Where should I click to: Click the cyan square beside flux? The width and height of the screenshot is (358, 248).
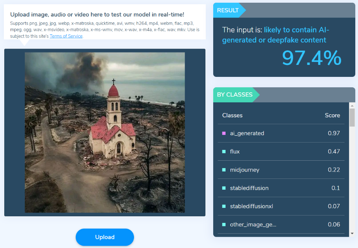[224, 151]
